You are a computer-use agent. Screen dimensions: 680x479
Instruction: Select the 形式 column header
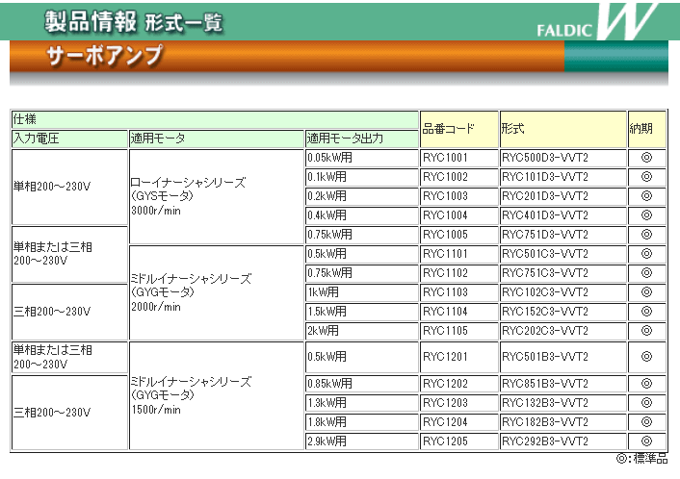[x=562, y=129]
